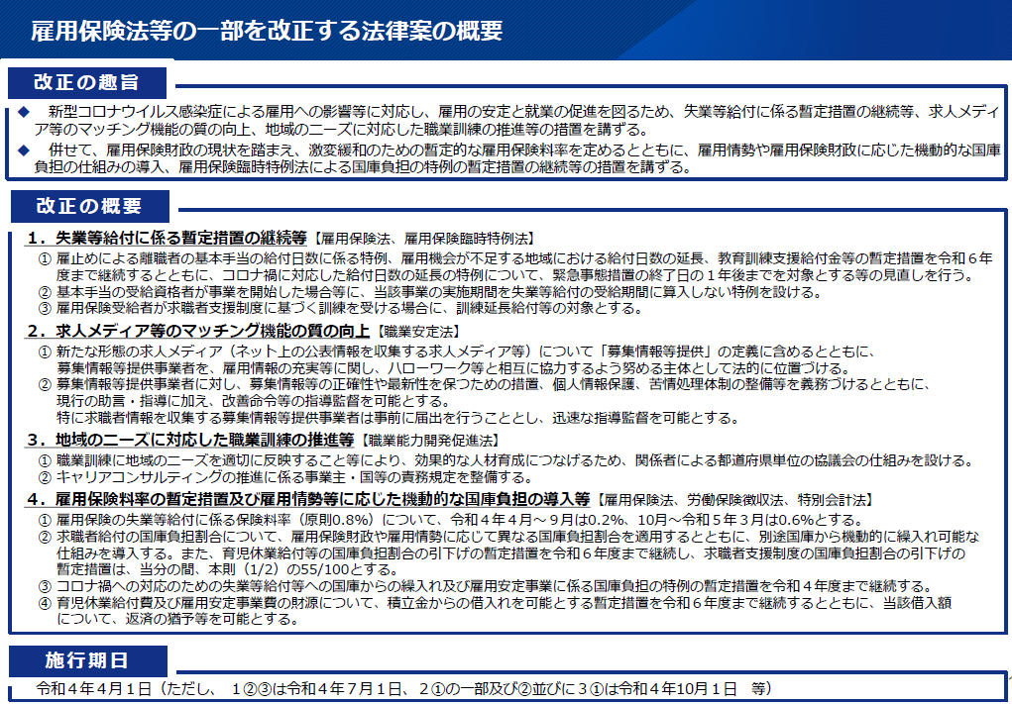Image resolution: width=1012 pixels, height=704 pixels.
Task: Click the line starting ① 雇用保険の失業等給付に係る保険料率
Action: 451,520
